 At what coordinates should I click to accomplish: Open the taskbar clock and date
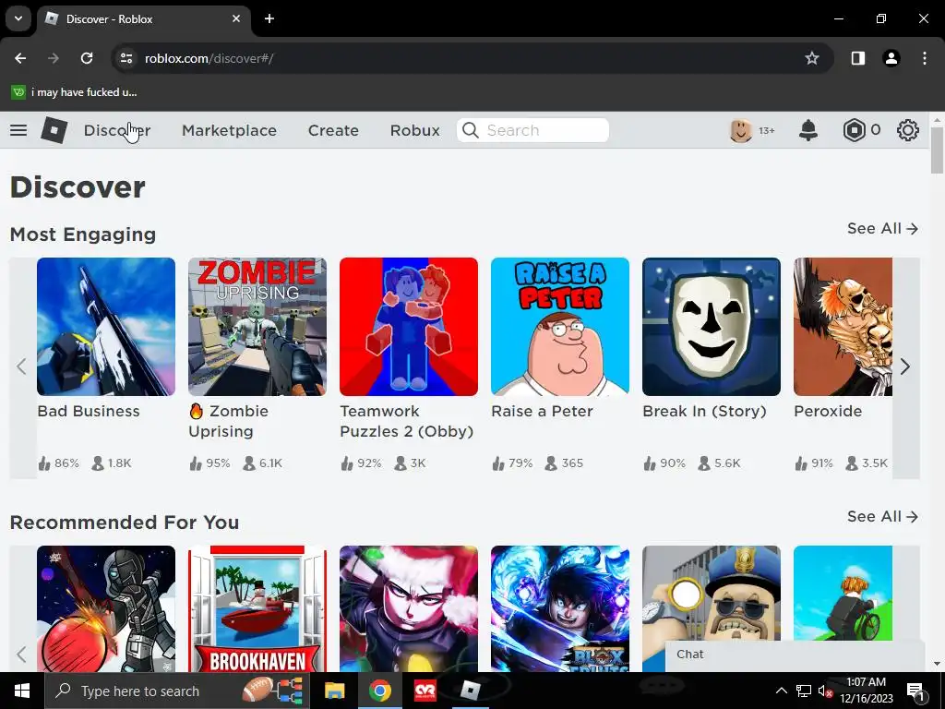(866, 691)
